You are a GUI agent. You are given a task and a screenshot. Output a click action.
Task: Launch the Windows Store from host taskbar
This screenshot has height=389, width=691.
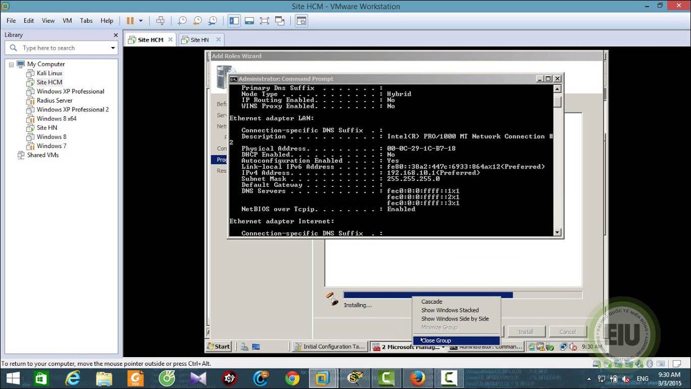40,378
